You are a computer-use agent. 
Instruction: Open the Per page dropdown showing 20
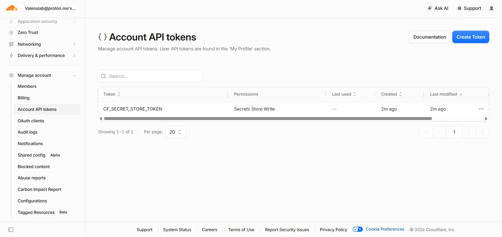pos(176,132)
